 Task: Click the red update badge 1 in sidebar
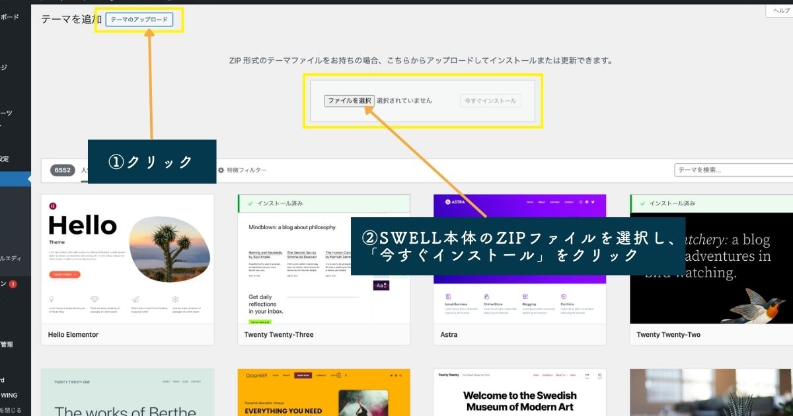[13, 285]
